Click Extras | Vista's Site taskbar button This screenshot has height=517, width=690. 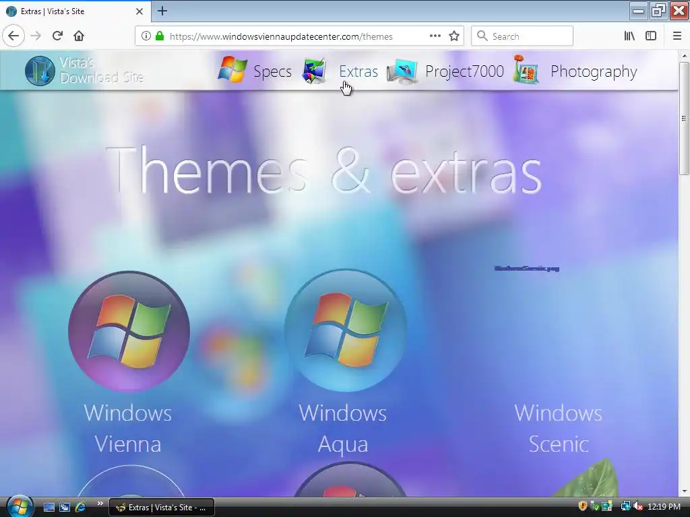tap(162, 508)
